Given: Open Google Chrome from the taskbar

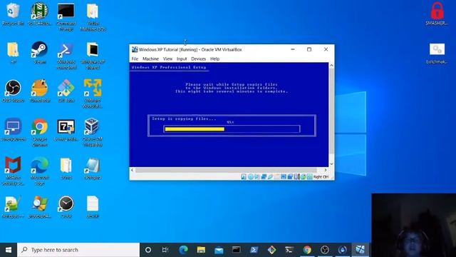Looking at the screenshot, I should (307, 250).
